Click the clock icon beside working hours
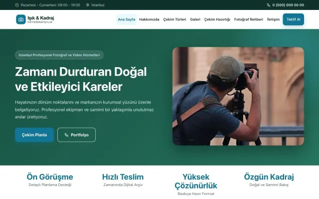 [17, 5]
